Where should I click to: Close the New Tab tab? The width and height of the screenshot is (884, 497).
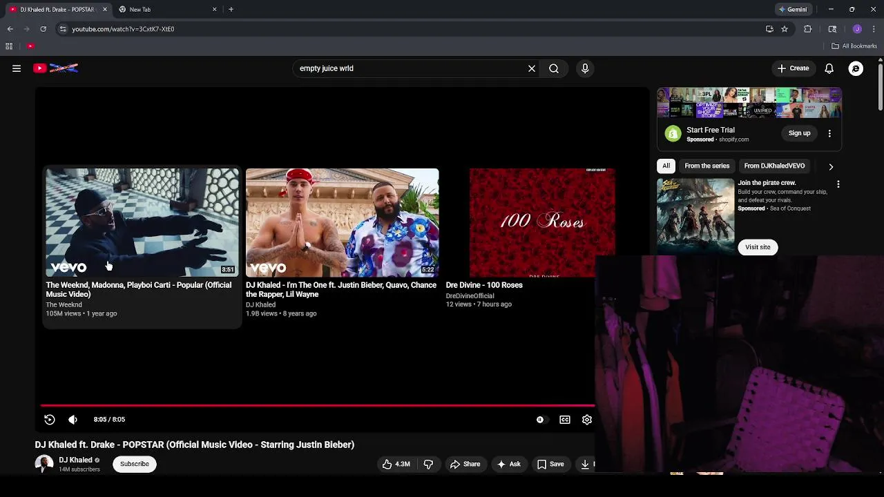(x=214, y=10)
